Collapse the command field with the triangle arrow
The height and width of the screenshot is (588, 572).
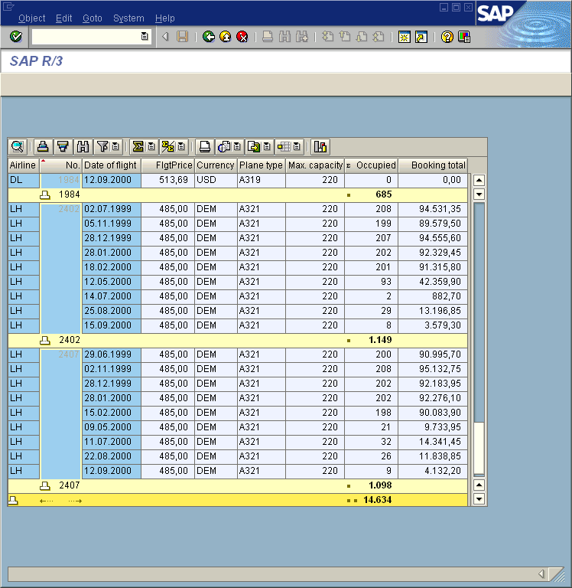tap(165, 37)
